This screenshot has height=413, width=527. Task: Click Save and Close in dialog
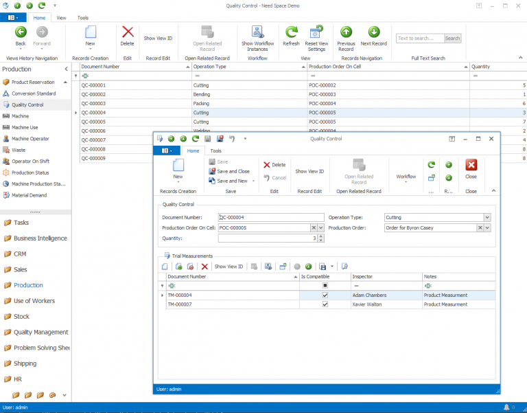pyautogui.click(x=233, y=171)
